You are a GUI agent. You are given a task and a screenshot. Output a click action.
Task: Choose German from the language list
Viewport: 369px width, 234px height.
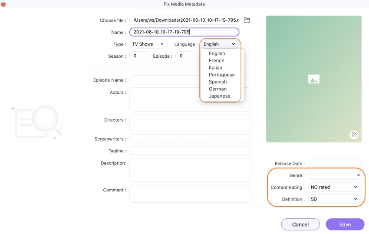217,89
